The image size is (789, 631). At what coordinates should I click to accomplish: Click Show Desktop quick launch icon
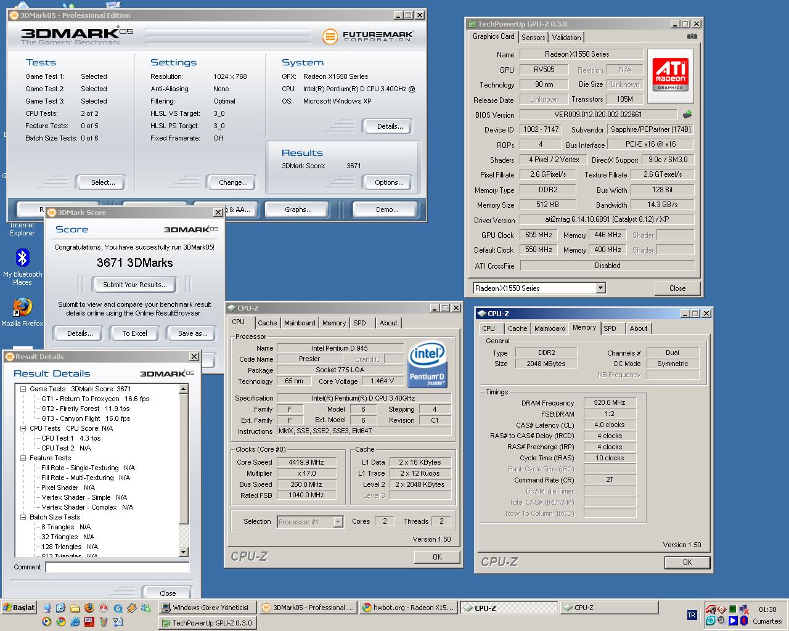60,608
